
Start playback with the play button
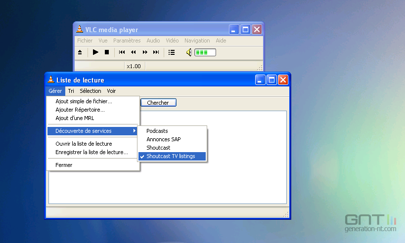(x=95, y=52)
